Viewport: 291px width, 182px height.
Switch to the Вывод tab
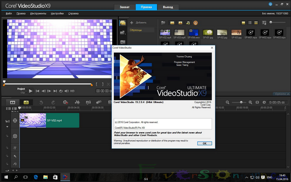tap(168, 7)
